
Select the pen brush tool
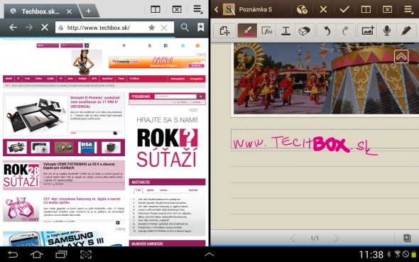(247, 31)
